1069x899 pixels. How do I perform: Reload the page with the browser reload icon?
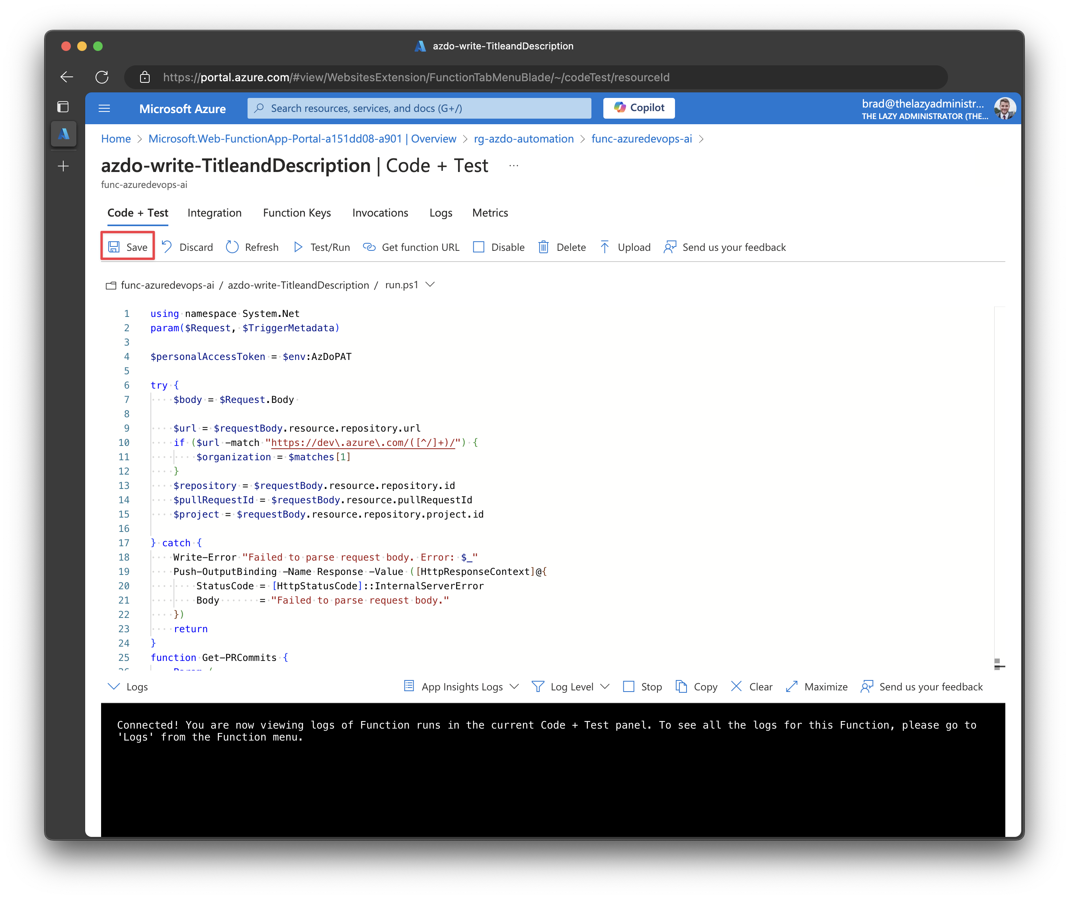pos(102,77)
